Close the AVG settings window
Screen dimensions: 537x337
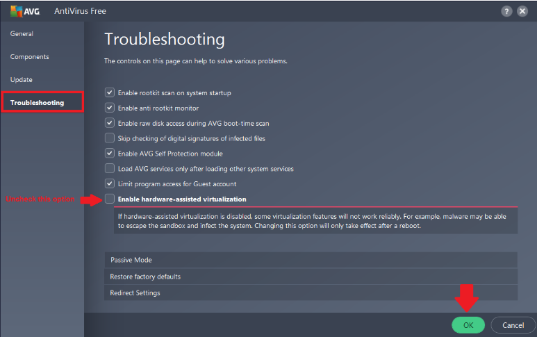524,11
